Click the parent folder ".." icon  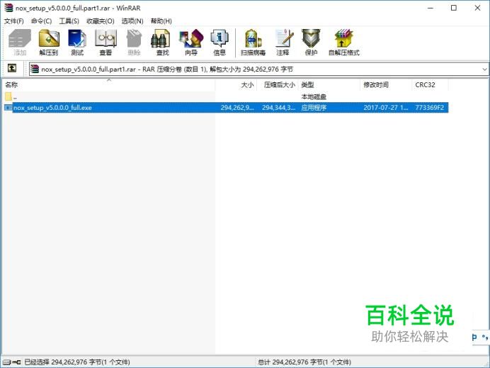pos(8,96)
